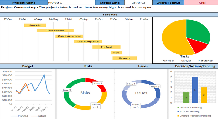Click the Decisions Pending legend entry
The width and height of the screenshot is (218, 119).
(190, 107)
